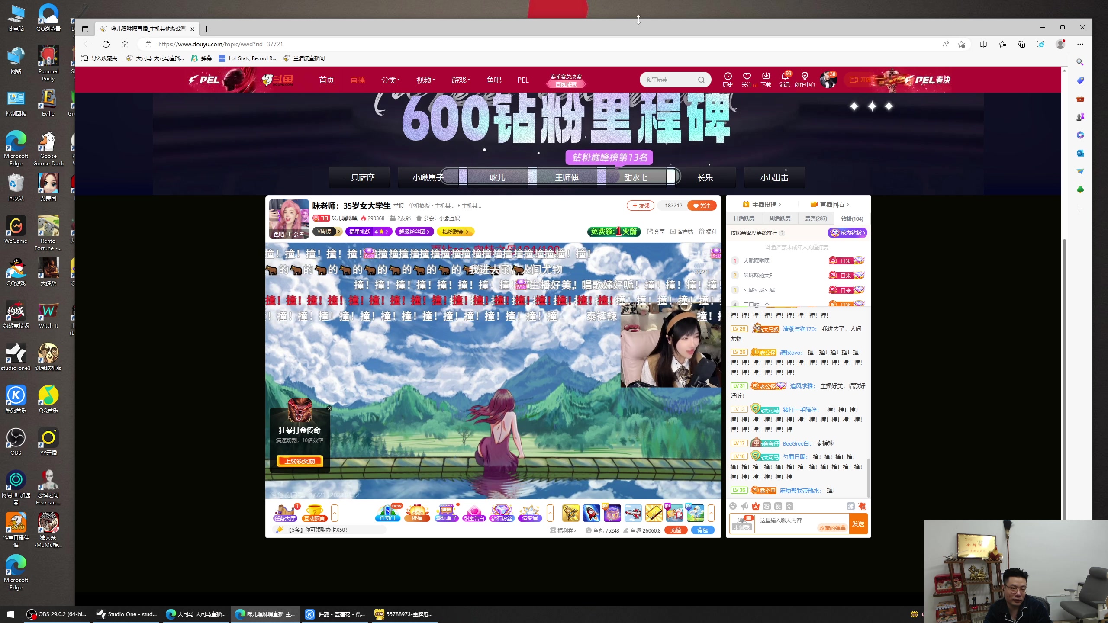Toggle 关注 follow for the streamer
This screenshot has width=1108, height=623.
[702, 206]
